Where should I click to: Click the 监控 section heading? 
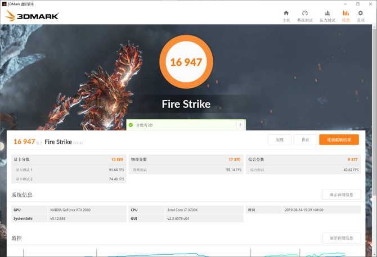click(x=16, y=238)
